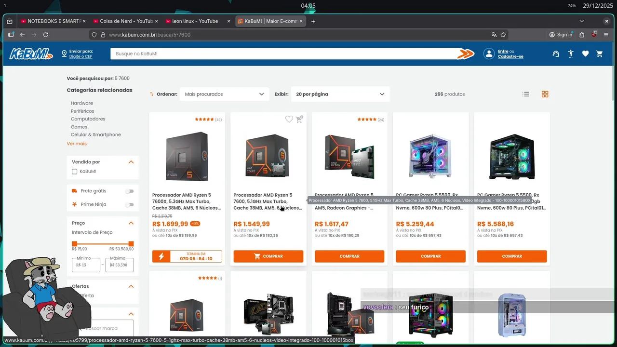Collapse the Ofertas filter section
Viewport: 617px width, 347px height.
[x=131, y=286]
